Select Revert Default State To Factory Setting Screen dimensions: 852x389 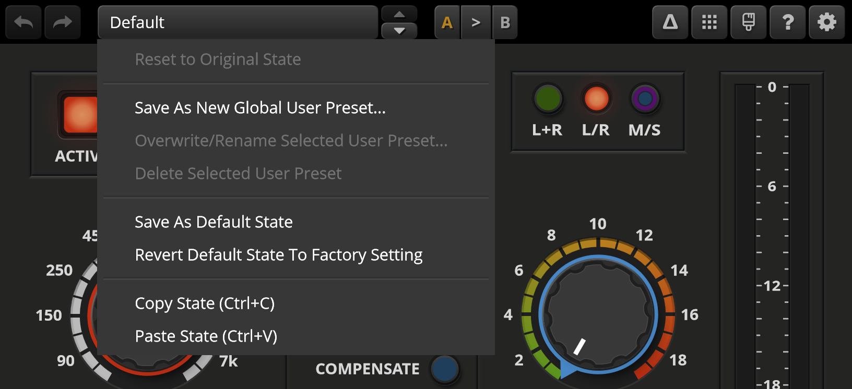[x=296, y=254]
